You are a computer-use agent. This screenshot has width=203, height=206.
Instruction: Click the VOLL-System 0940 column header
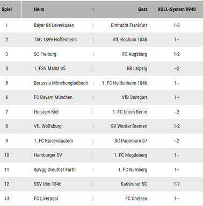[x=177, y=9]
